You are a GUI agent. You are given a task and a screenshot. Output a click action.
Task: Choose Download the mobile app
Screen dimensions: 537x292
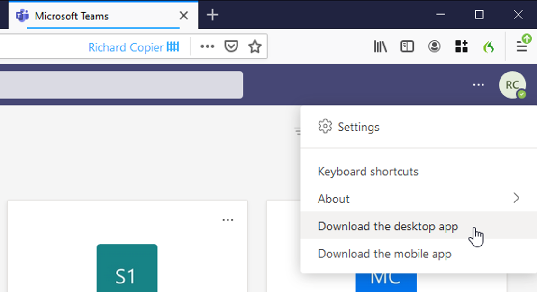point(419,254)
